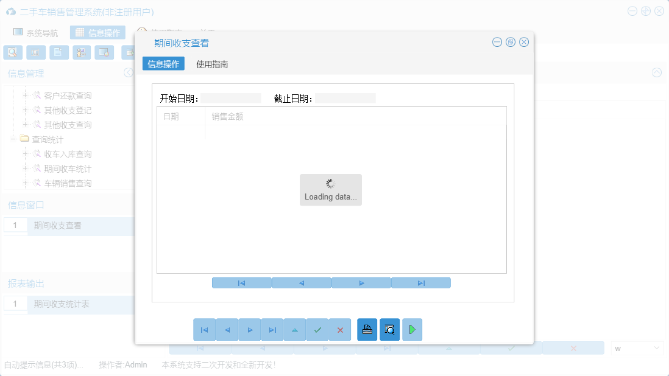
Task: Step to the previous record arrow icon
Action: click(x=227, y=329)
